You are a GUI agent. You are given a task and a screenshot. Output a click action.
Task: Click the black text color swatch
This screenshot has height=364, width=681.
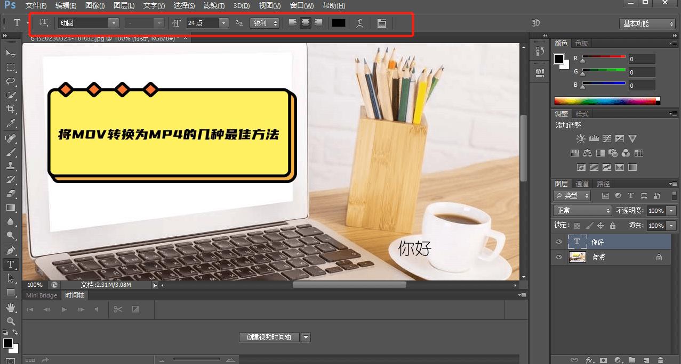pyautogui.click(x=338, y=23)
